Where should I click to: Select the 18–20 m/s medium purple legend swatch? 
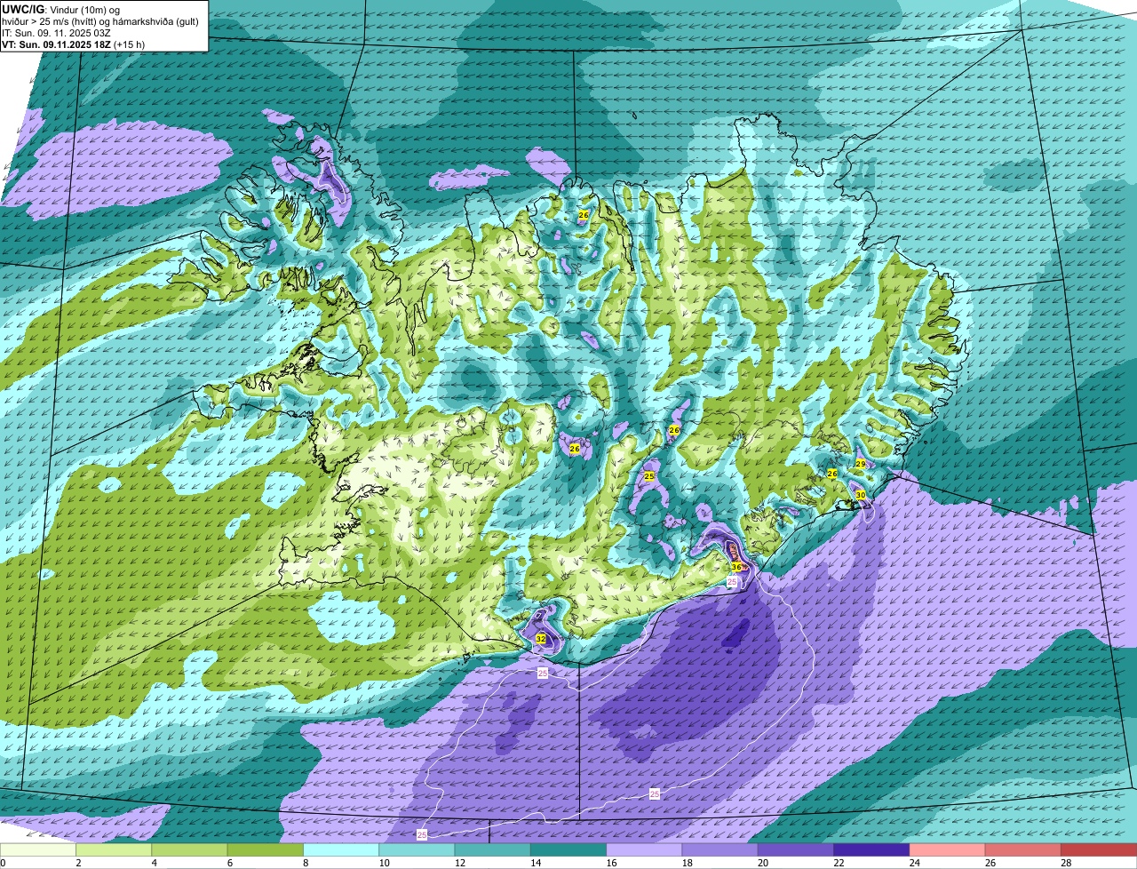[720, 849]
